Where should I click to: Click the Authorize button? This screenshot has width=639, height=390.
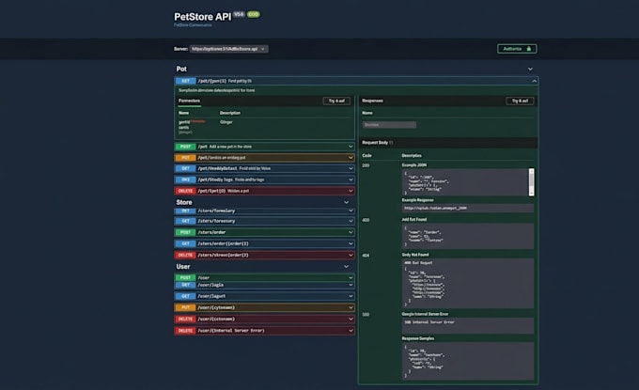[517, 49]
